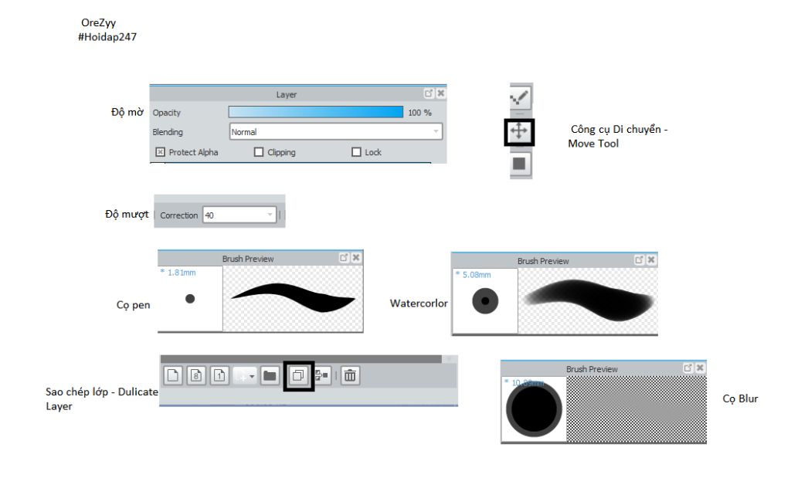Click the "#Hoidap247" text
This screenshot has width=791, height=478.
click(x=107, y=37)
